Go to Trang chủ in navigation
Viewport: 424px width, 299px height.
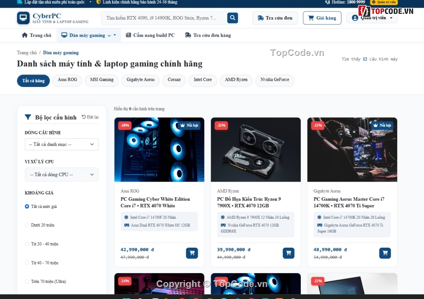37,35
